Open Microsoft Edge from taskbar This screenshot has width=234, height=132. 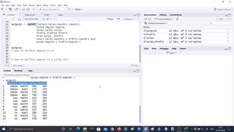pos(78,129)
